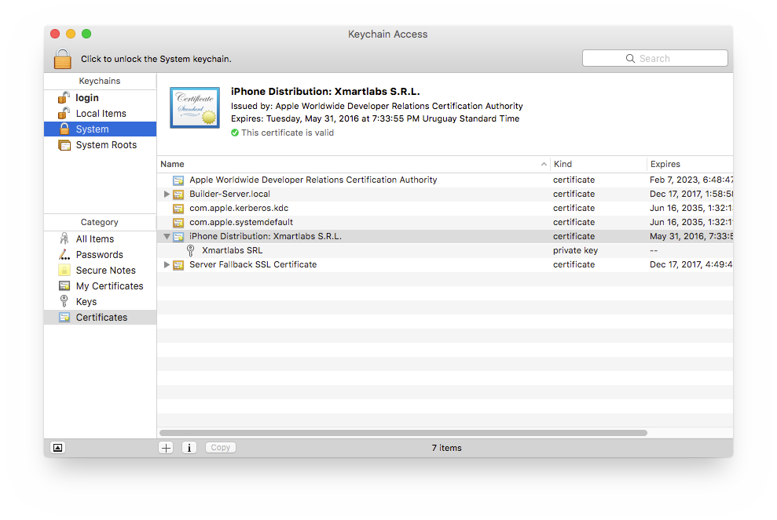Expand Server Fallback SSL Certificate
The image size is (777, 520).
click(x=167, y=265)
